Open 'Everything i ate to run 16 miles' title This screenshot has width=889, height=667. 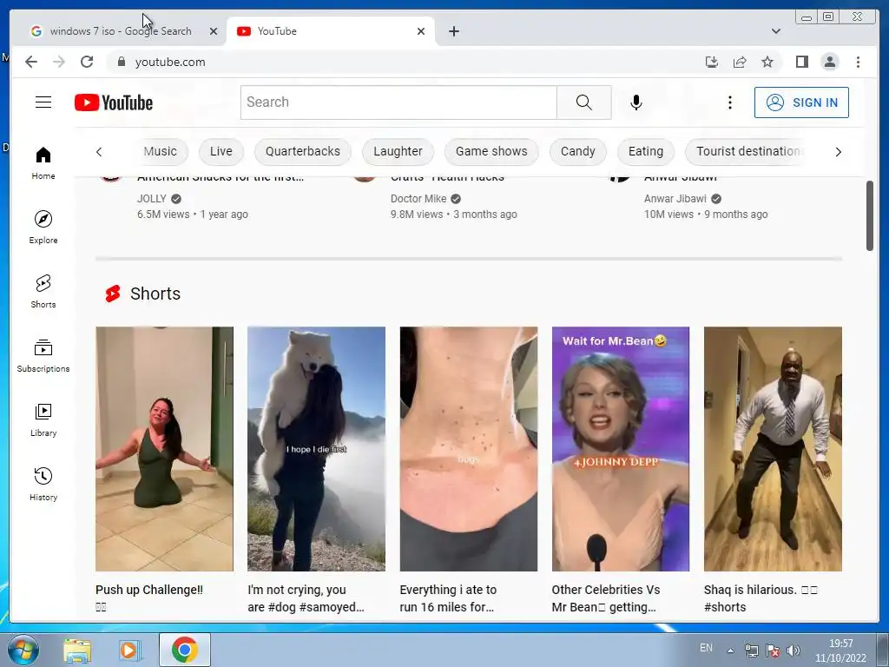[x=448, y=598]
